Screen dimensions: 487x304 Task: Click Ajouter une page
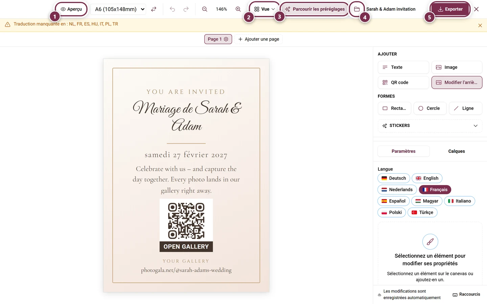[x=259, y=39]
